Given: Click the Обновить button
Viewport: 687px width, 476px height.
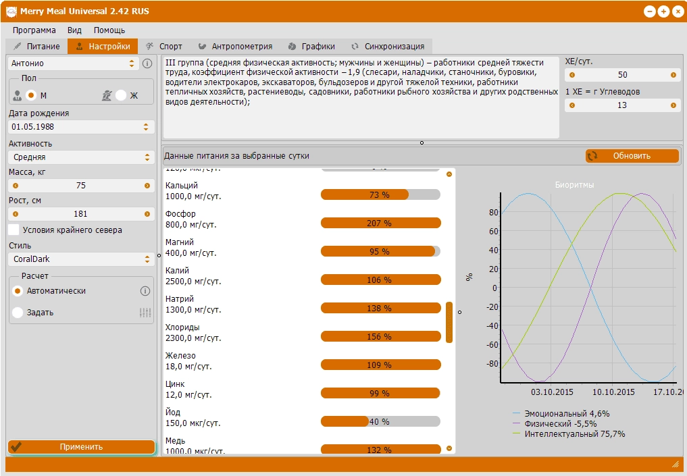Looking at the screenshot, I should [x=632, y=156].
